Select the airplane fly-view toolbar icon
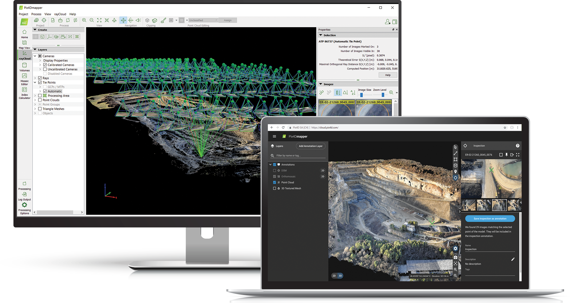Image resolution: width=572 pixels, height=303 pixels. pos(114,20)
